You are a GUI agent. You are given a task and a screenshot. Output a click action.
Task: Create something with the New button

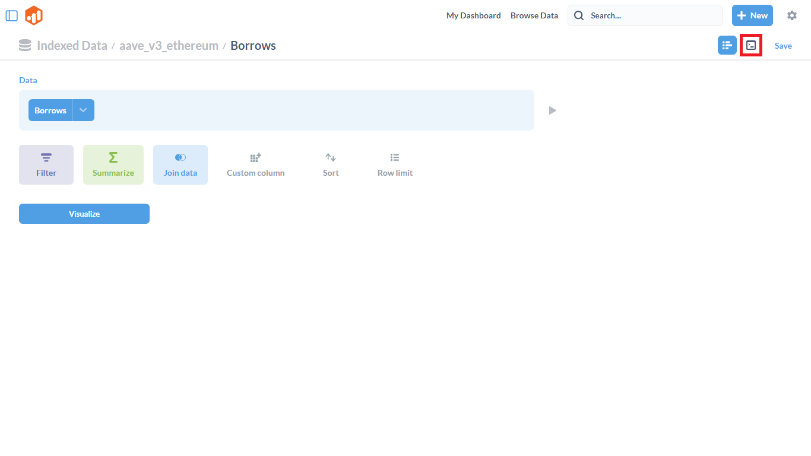tap(752, 15)
